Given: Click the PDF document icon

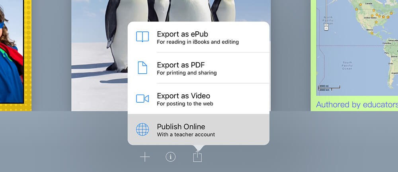Looking at the screenshot, I should (142, 68).
